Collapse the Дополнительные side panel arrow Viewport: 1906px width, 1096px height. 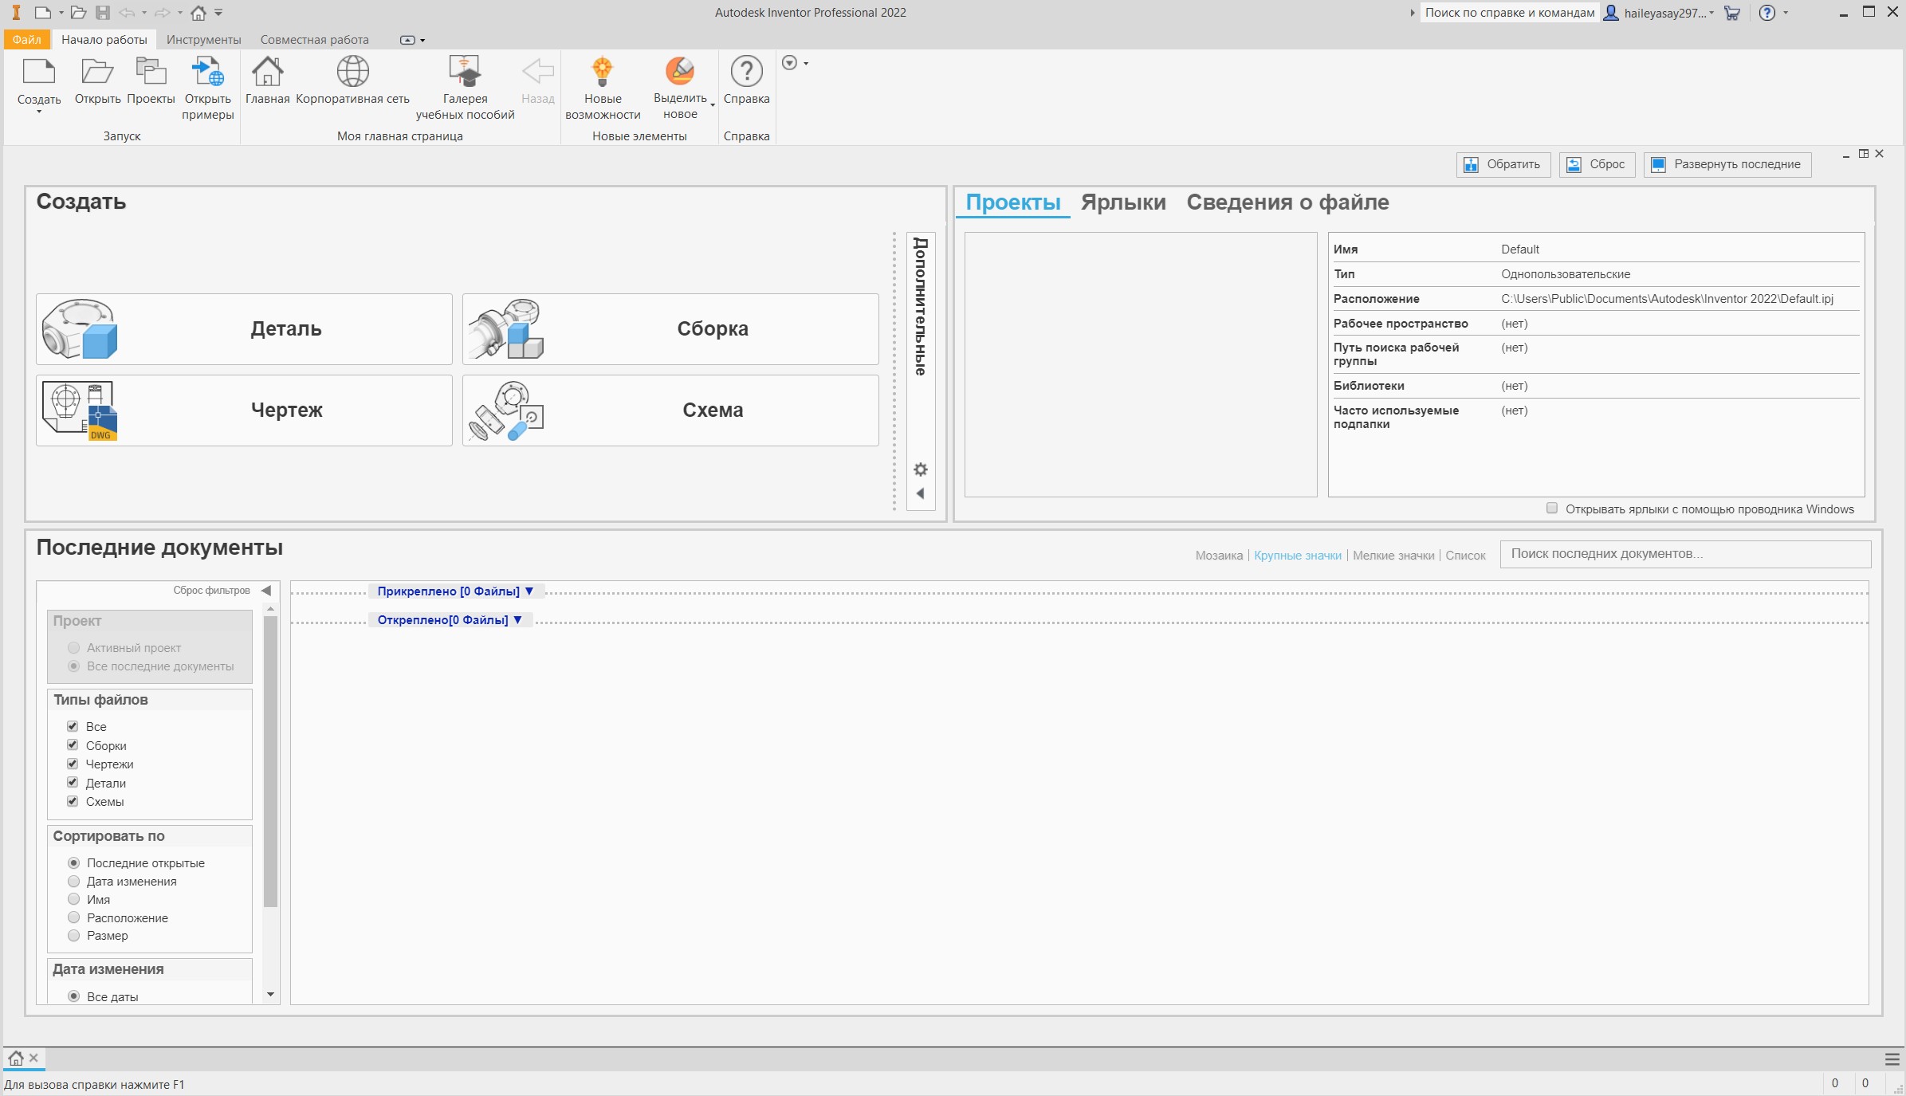tap(921, 493)
